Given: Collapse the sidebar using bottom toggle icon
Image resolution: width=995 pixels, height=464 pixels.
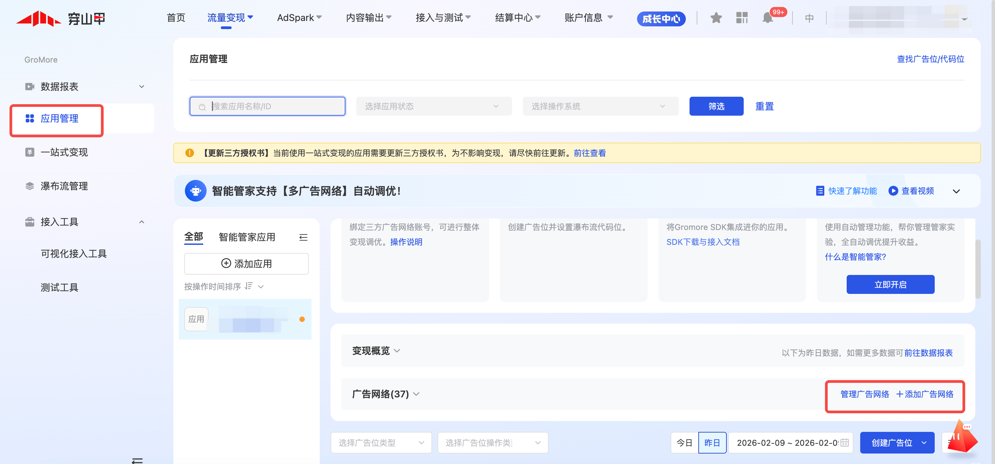Looking at the screenshot, I should (x=137, y=460).
